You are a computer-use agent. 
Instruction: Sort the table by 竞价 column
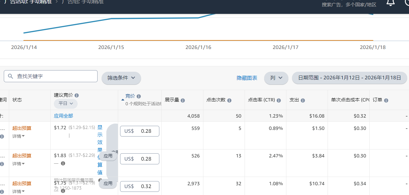pyautogui.click(x=130, y=96)
